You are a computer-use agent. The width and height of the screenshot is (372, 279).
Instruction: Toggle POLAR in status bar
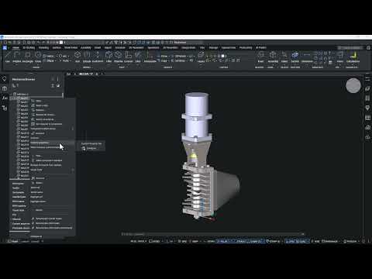pos(223,241)
